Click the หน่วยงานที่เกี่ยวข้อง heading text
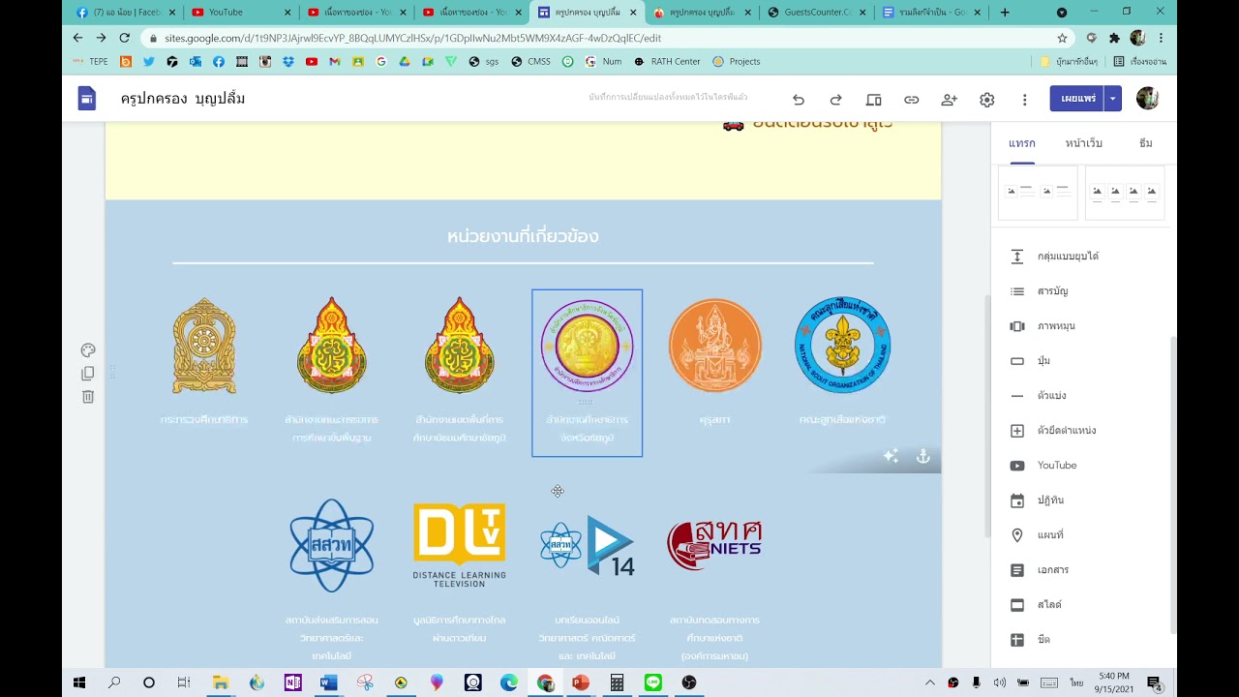The image size is (1239, 697). click(523, 236)
